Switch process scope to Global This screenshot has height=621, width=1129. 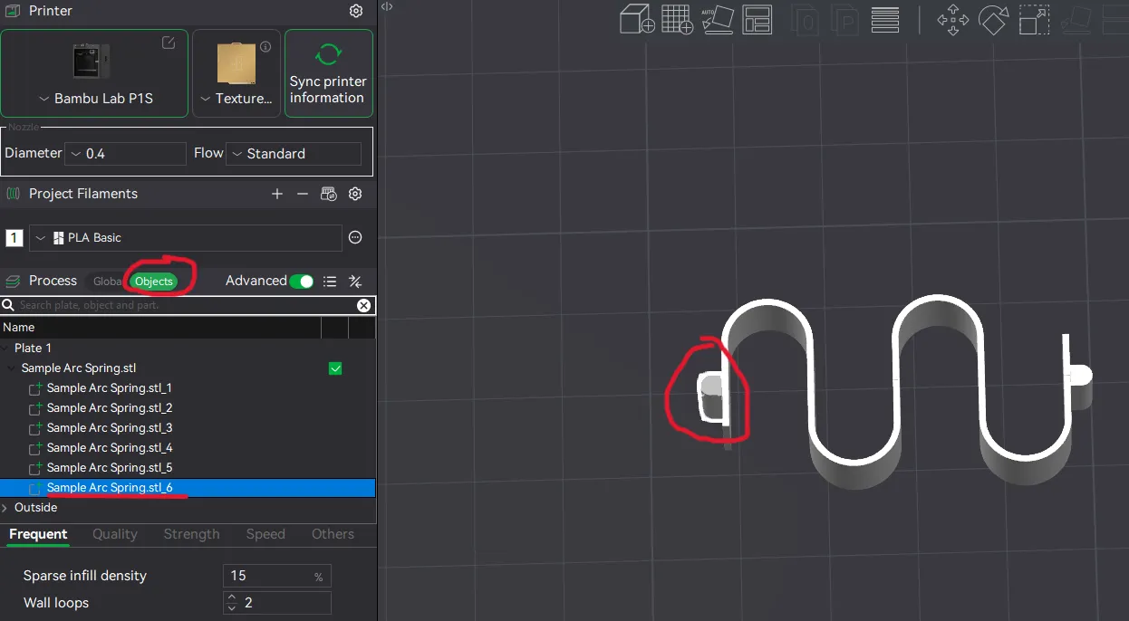point(107,282)
